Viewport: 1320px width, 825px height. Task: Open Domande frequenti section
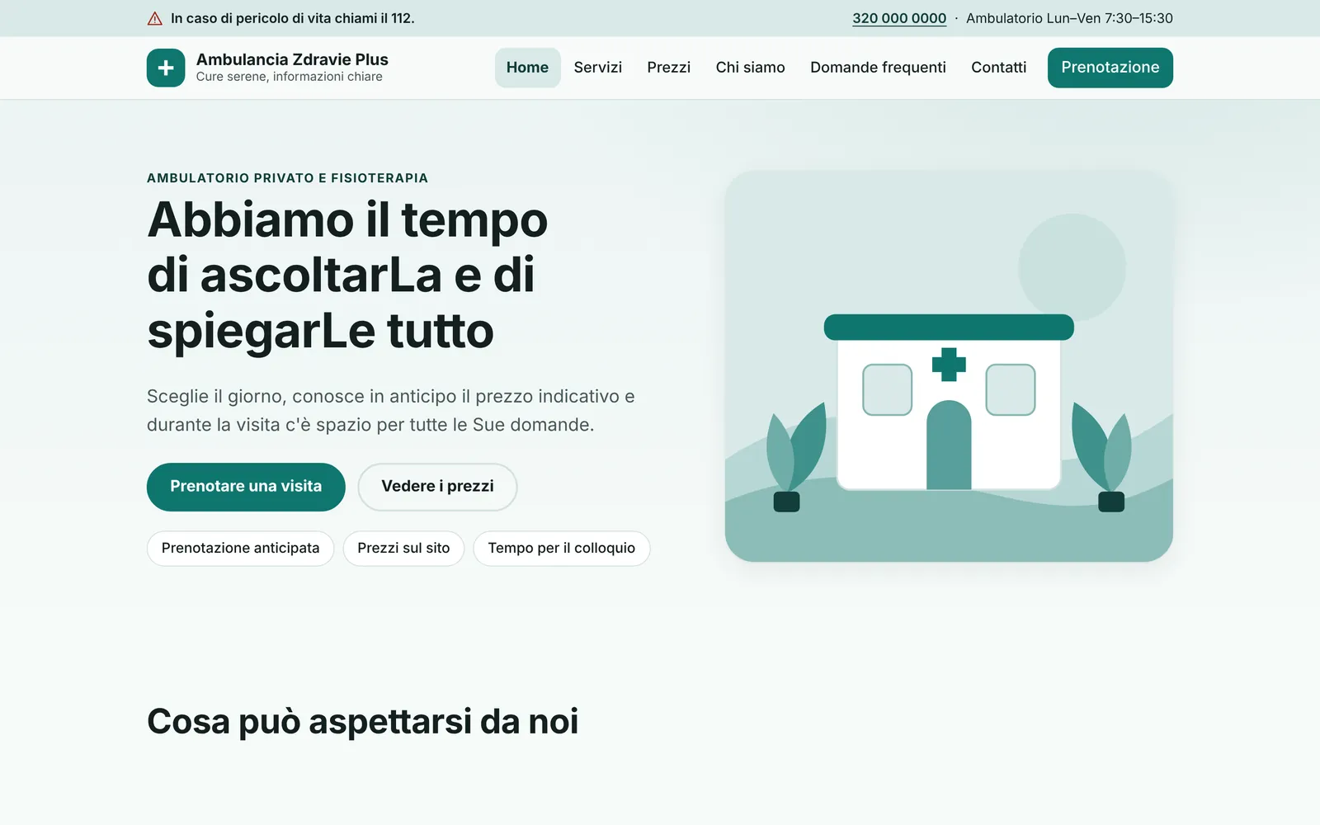click(878, 68)
